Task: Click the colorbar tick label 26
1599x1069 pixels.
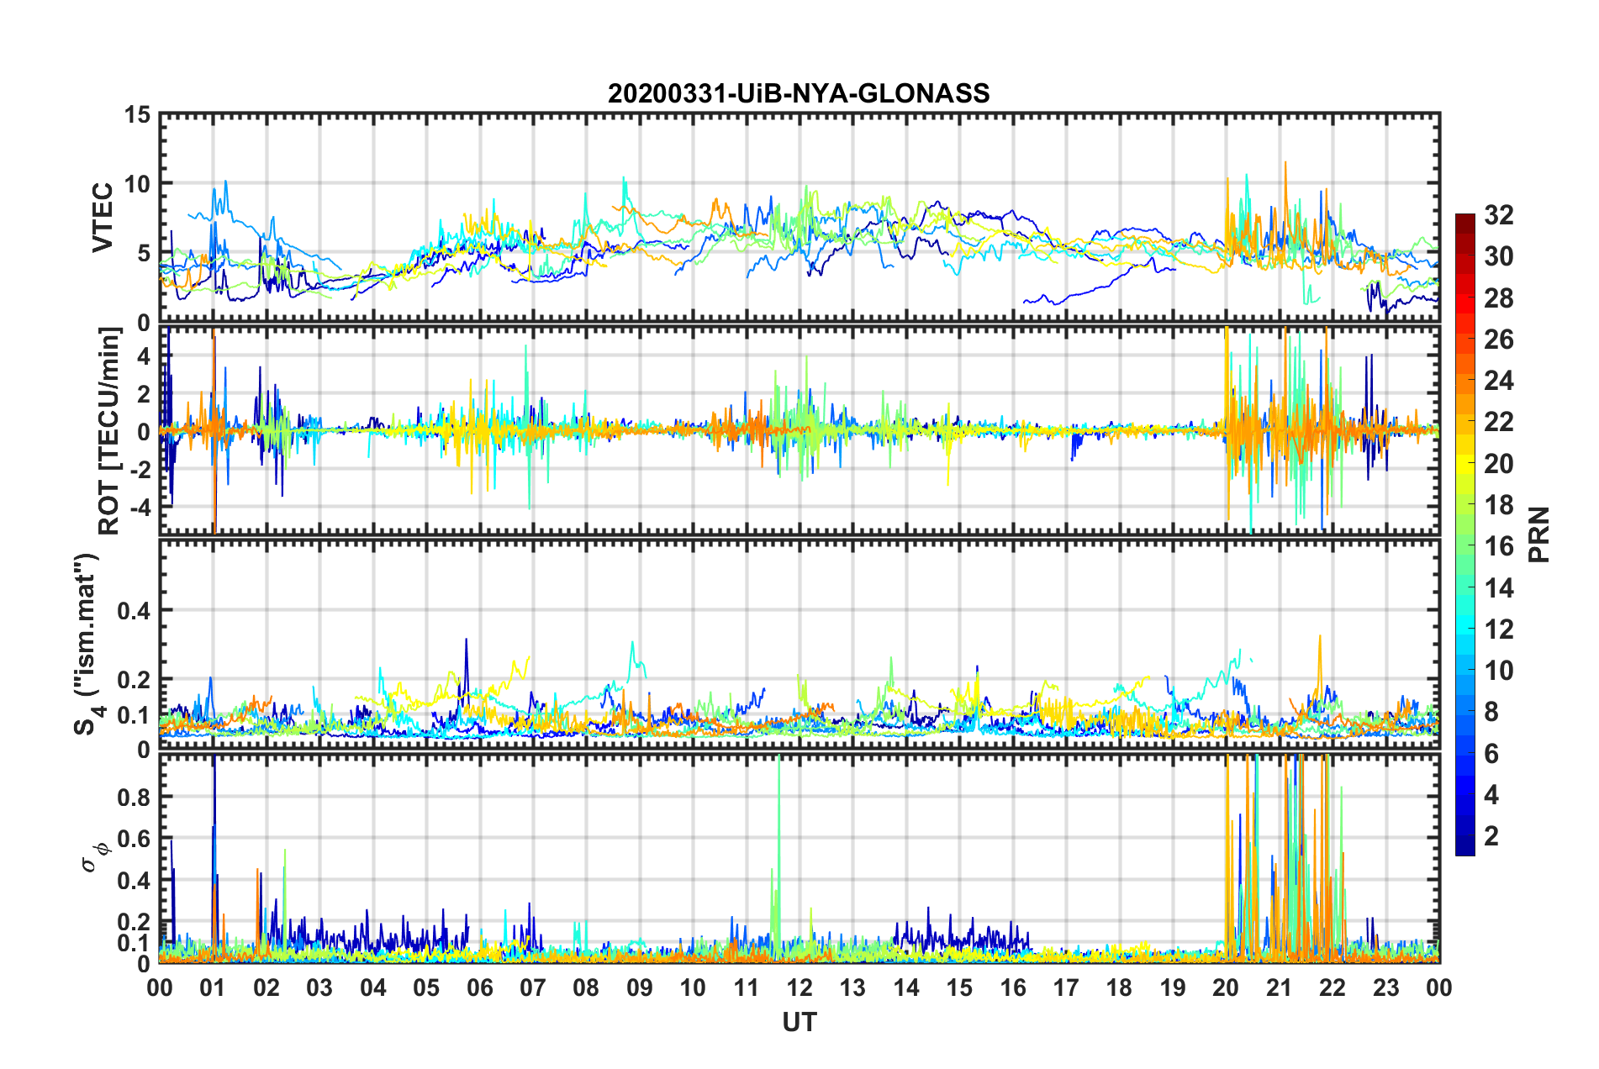Action: (x=1498, y=340)
